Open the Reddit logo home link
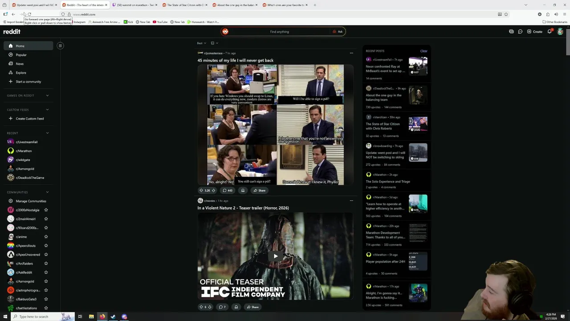The image size is (570, 321). click(x=12, y=32)
